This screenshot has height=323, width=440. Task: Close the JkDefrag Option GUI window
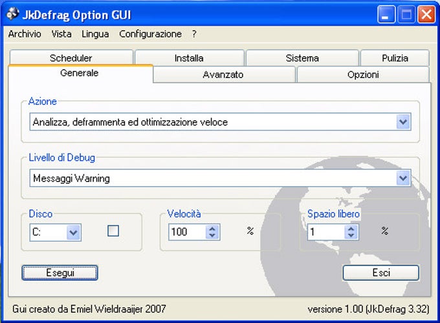(x=426, y=14)
